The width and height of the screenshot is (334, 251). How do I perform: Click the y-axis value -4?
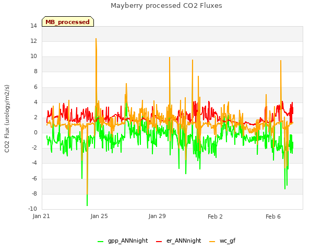pyautogui.click(x=34, y=163)
